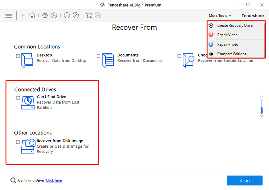The image size is (269, 190).
Task: Open the user account icon
Action: (98, 15)
